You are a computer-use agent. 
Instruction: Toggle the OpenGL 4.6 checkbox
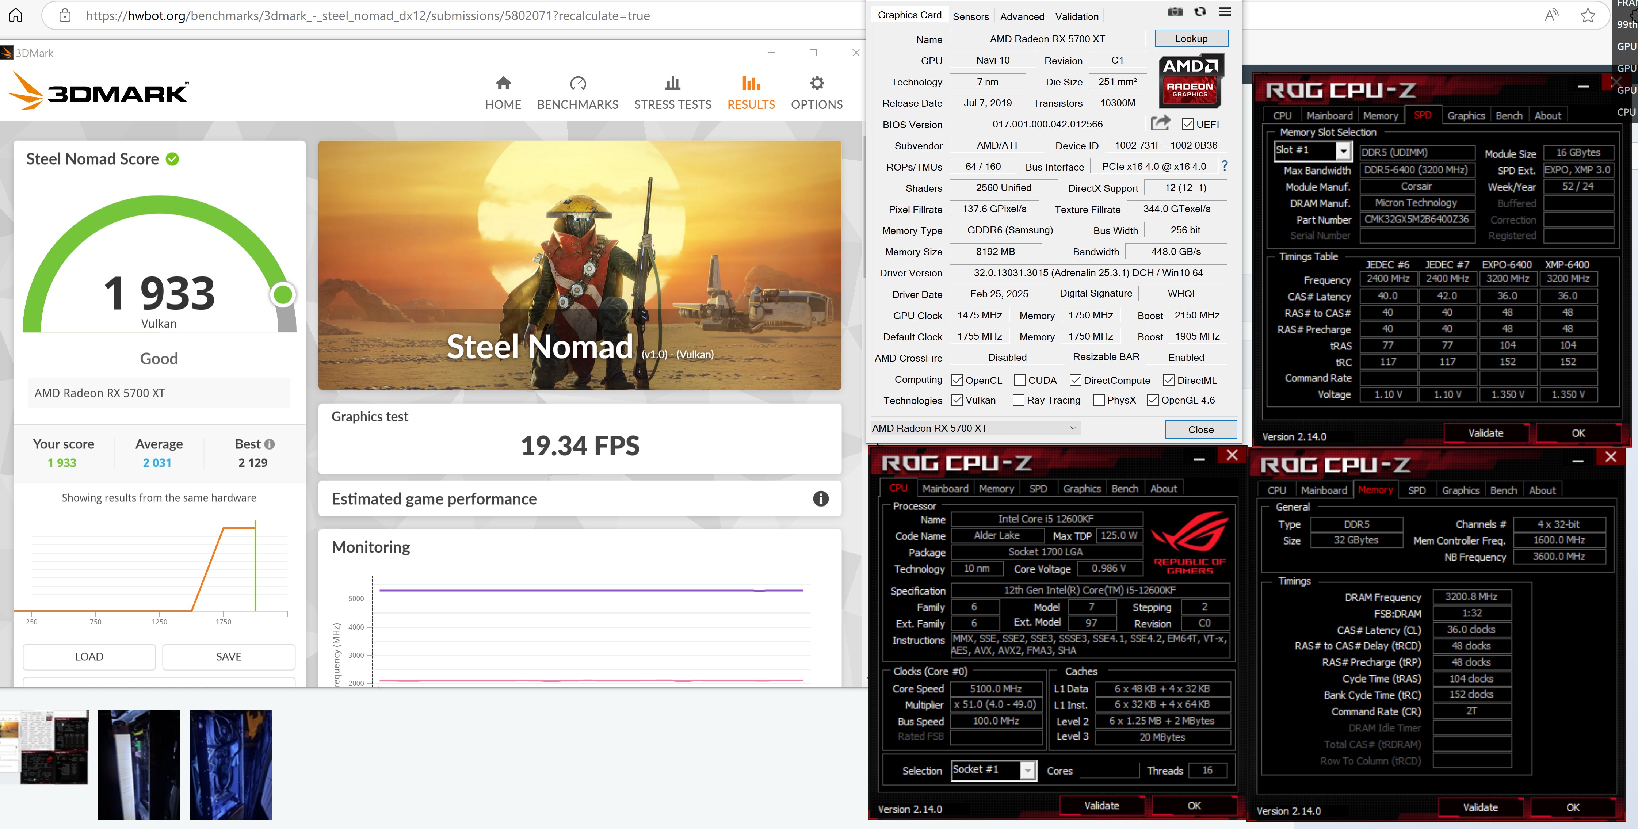pos(1153,400)
